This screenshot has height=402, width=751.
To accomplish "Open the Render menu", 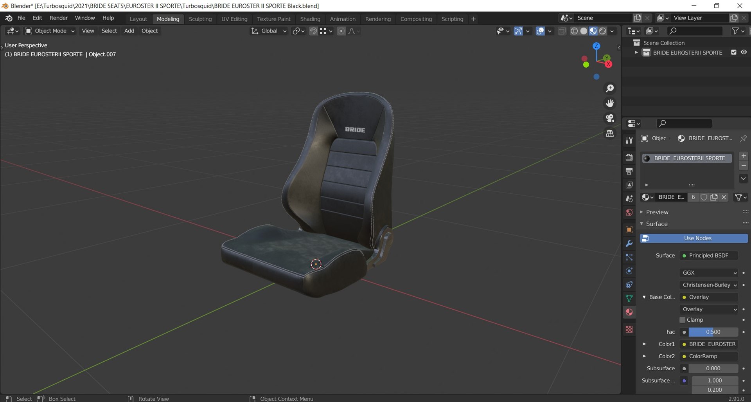I will 58,18.
